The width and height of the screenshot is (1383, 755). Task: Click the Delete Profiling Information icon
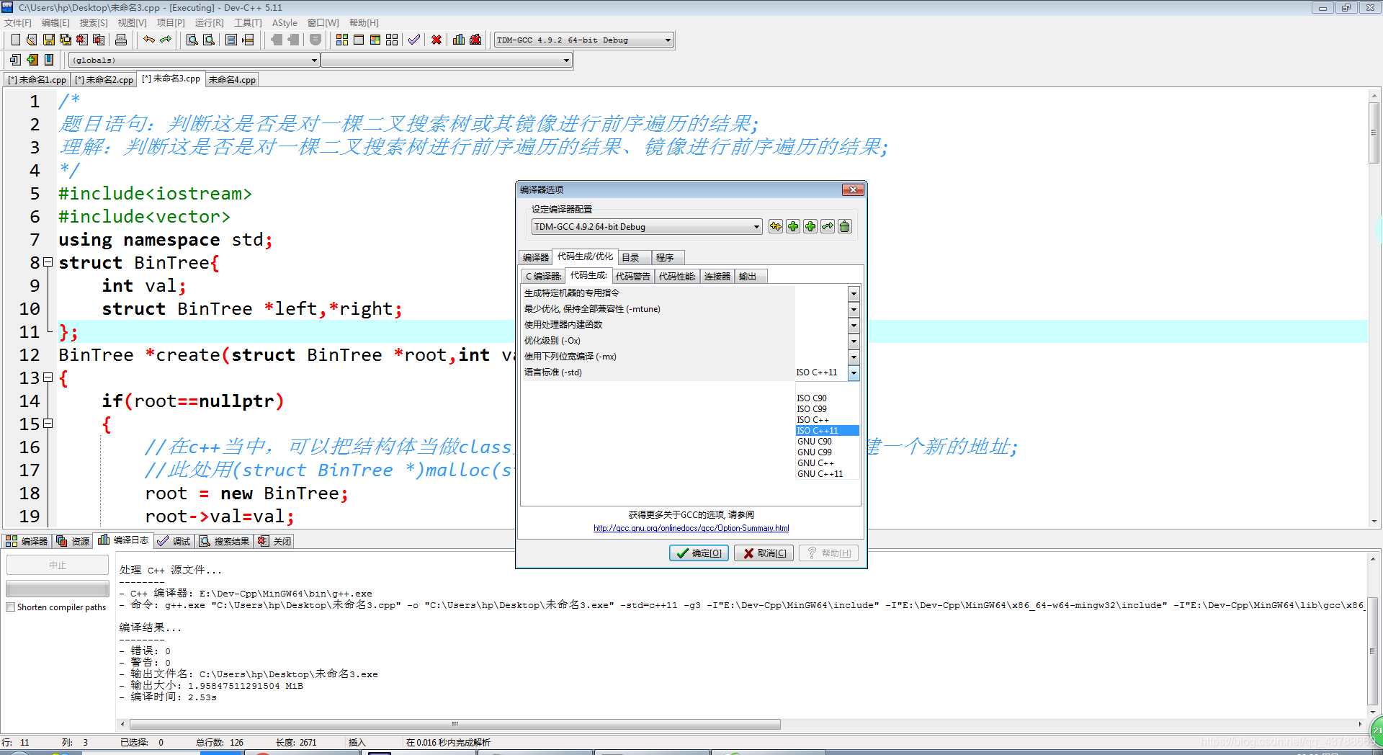coord(475,40)
